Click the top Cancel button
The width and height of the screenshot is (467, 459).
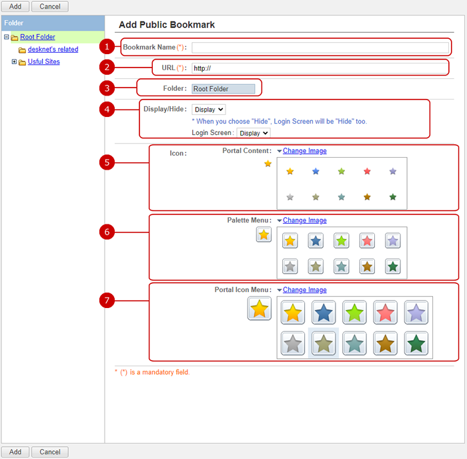coord(50,6)
